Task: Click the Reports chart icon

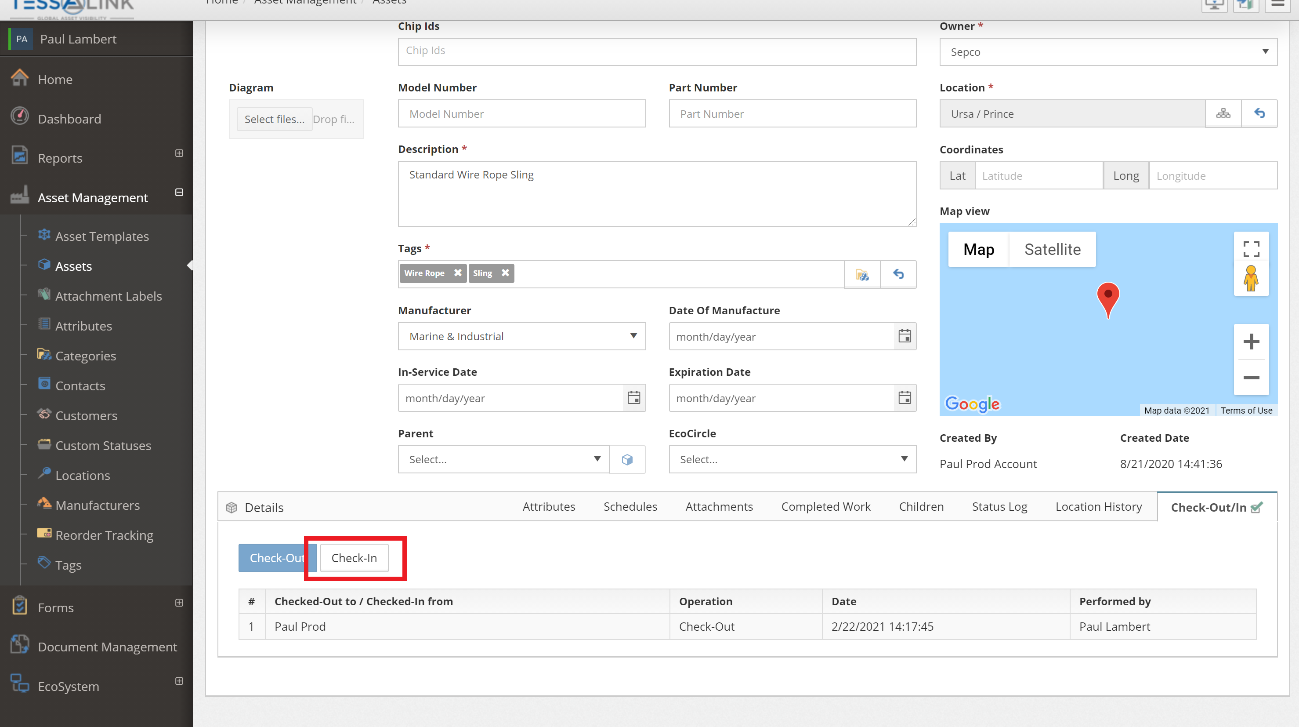Action: 20,156
